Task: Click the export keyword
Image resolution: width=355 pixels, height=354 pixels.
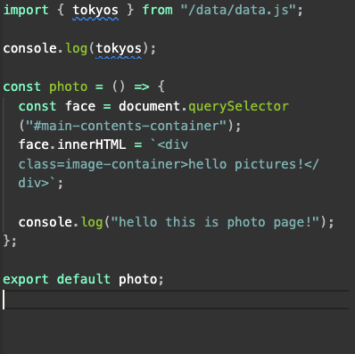Action: pos(26,280)
